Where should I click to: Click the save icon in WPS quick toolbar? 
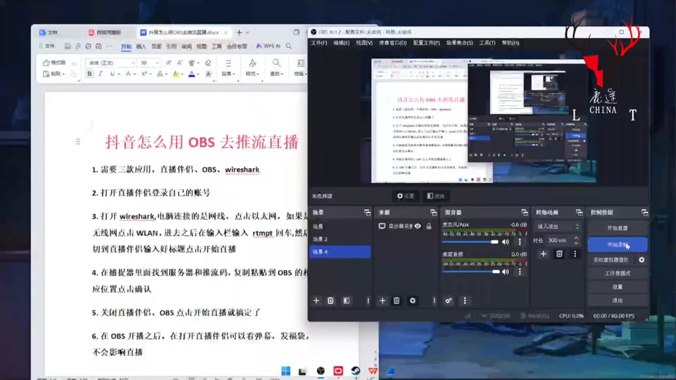pos(68,46)
